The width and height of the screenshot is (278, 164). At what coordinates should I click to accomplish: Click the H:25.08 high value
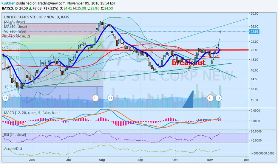pyautogui.click(x=80, y=8)
